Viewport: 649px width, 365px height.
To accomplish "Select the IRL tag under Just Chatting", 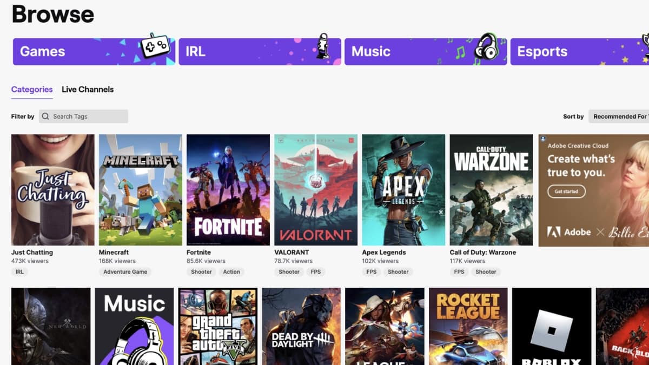I will 19,272.
